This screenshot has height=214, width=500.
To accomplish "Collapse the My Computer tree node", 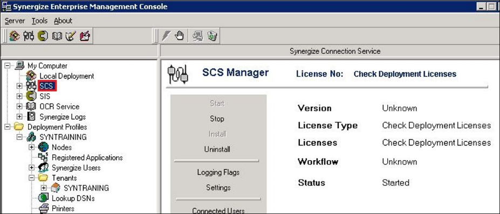I will (x=8, y=66).
